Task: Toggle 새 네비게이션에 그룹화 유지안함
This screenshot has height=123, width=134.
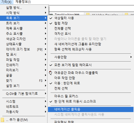Action: [91, 44]
